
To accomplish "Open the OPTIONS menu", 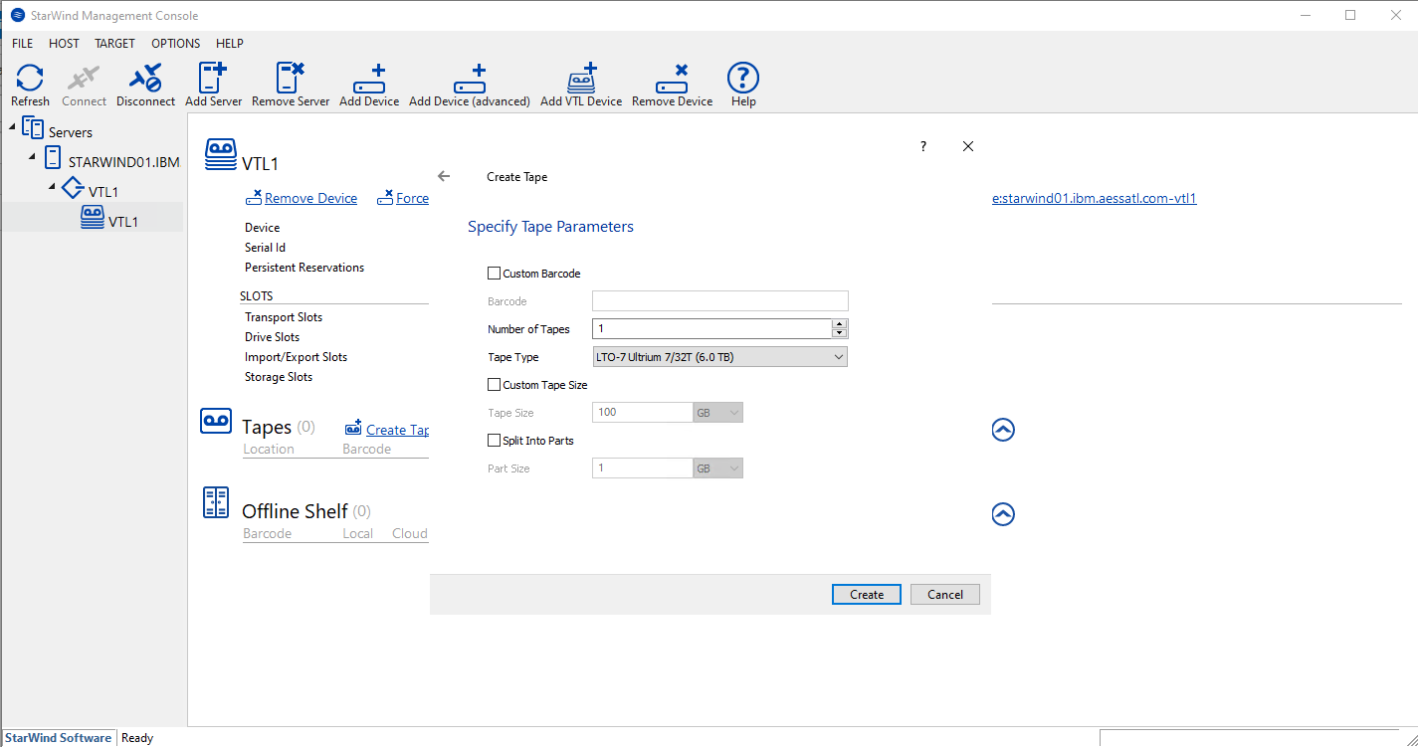I will [175, 43].
